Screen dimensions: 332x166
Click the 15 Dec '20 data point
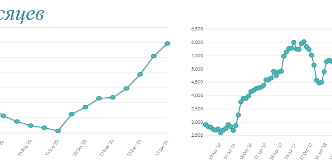click(140, 74)
